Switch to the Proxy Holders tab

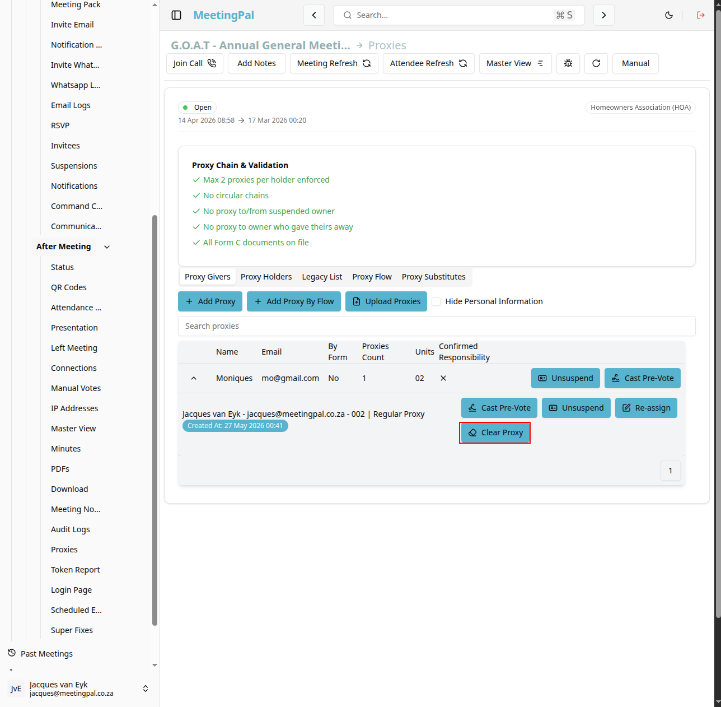coord(266,277)
